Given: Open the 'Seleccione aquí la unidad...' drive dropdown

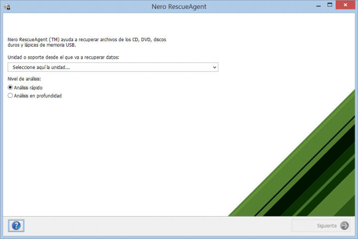Looking at the screenshot, I should click(x=113, y=67).
